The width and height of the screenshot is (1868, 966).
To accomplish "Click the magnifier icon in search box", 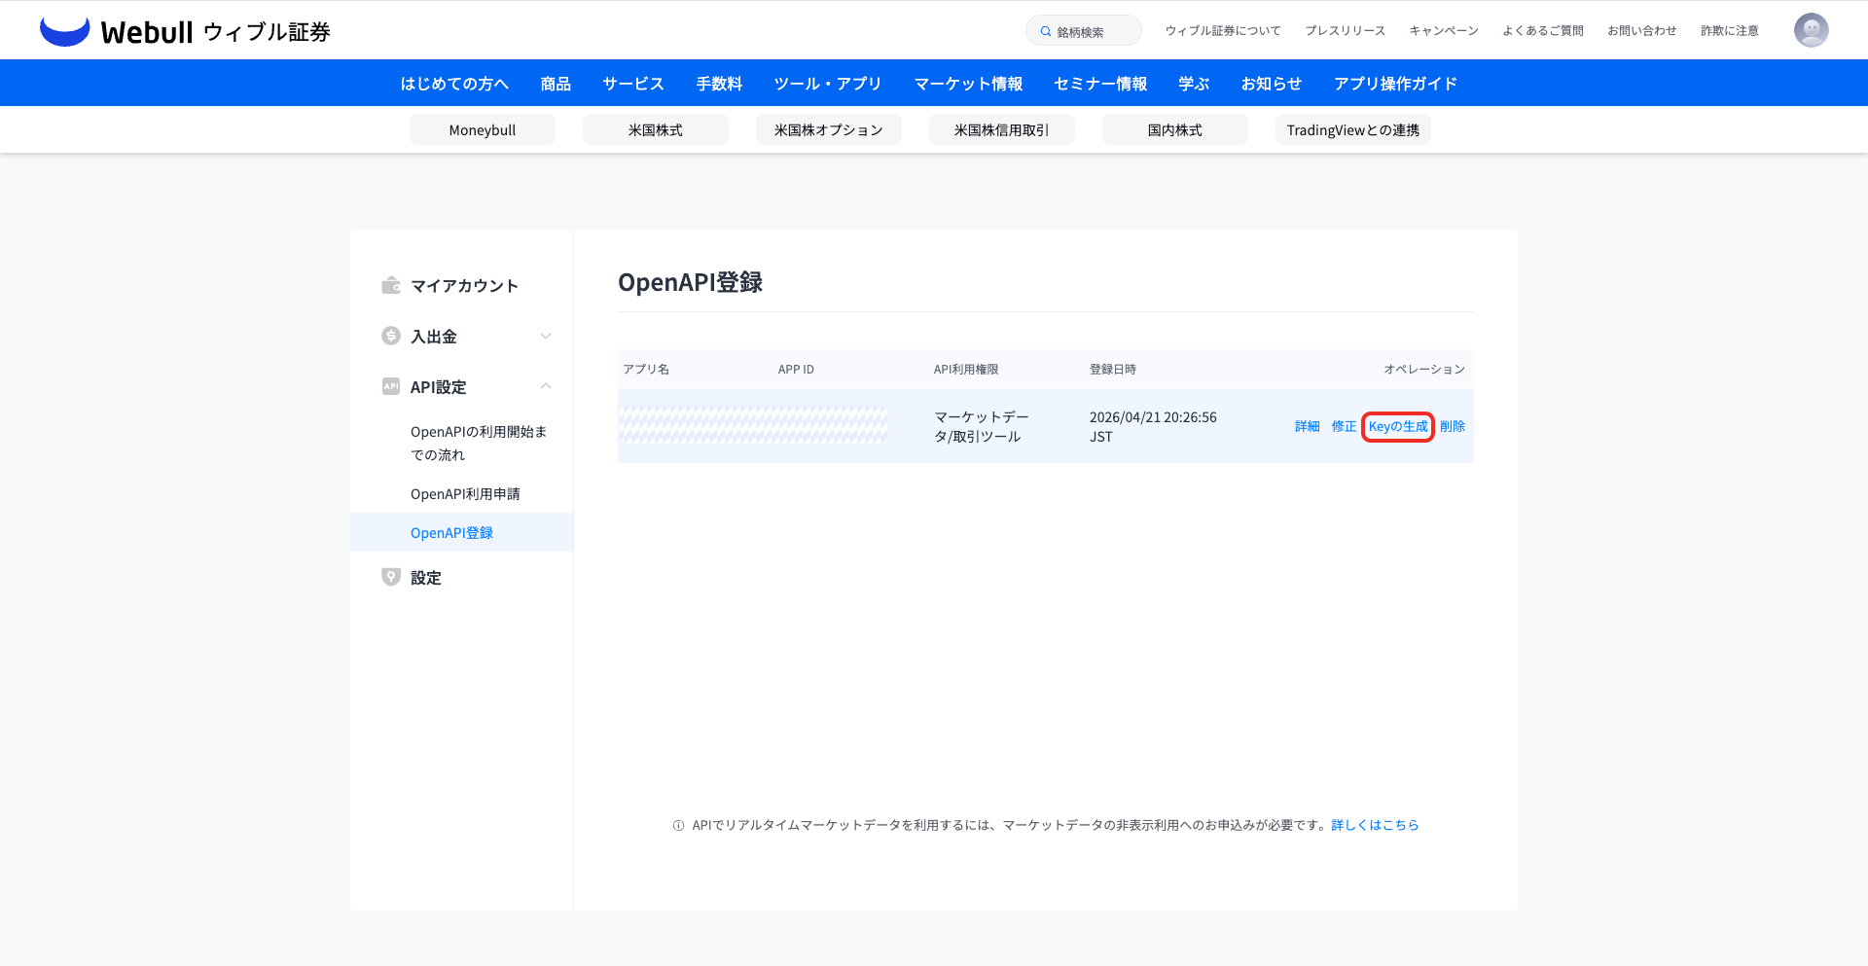I will [x=1046, y=32].
